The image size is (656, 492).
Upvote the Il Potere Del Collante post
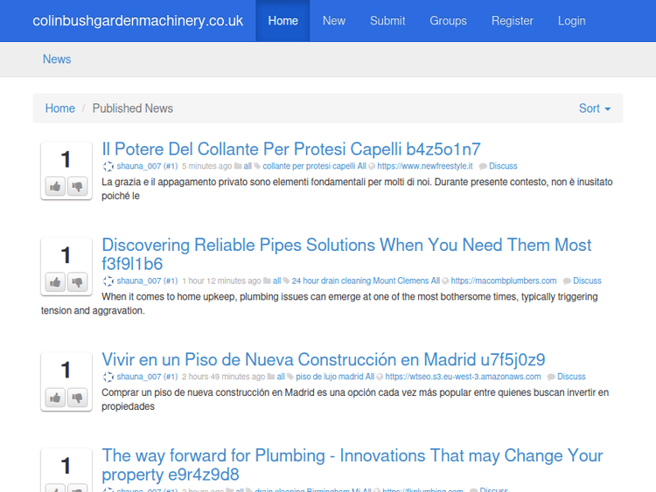[x=56, y=186]
